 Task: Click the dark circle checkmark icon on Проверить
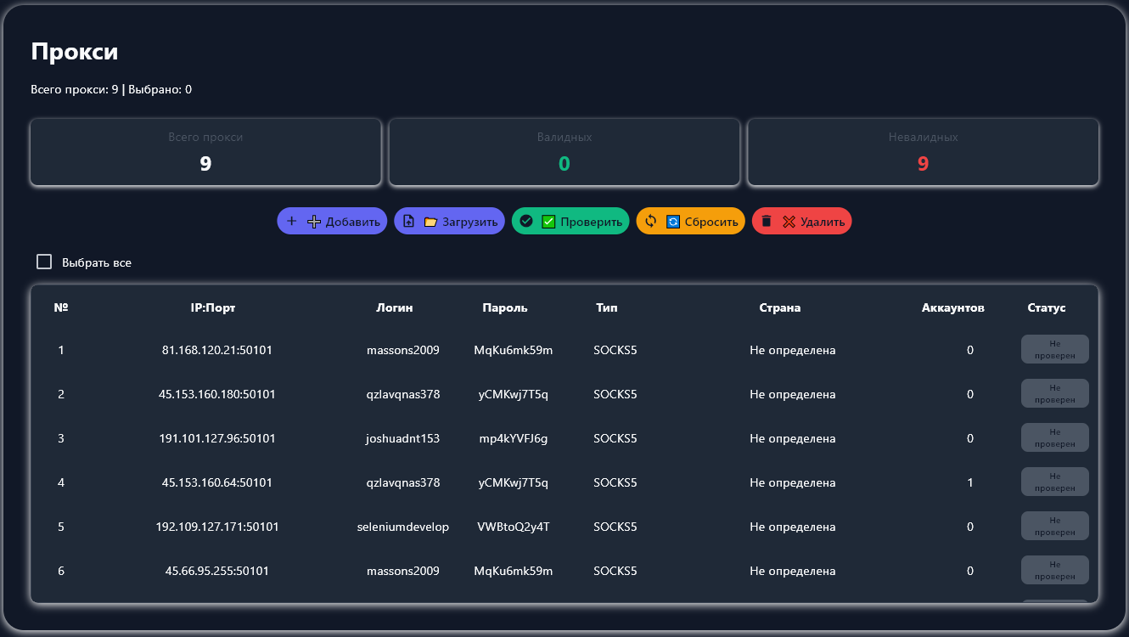tap(526, 222)
